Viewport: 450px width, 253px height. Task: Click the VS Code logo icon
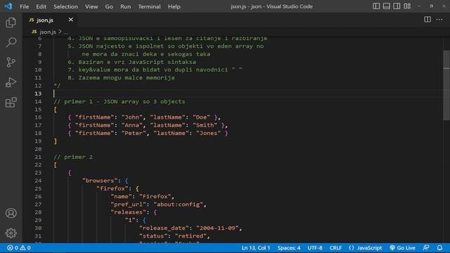[x=8, y=6]
